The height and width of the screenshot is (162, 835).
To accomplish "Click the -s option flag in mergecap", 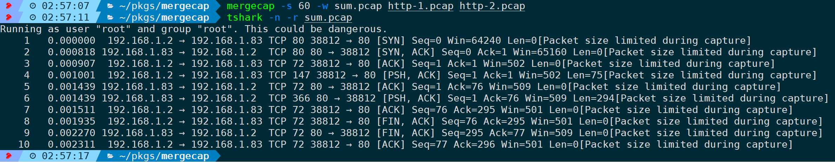I will click(286, 6).
